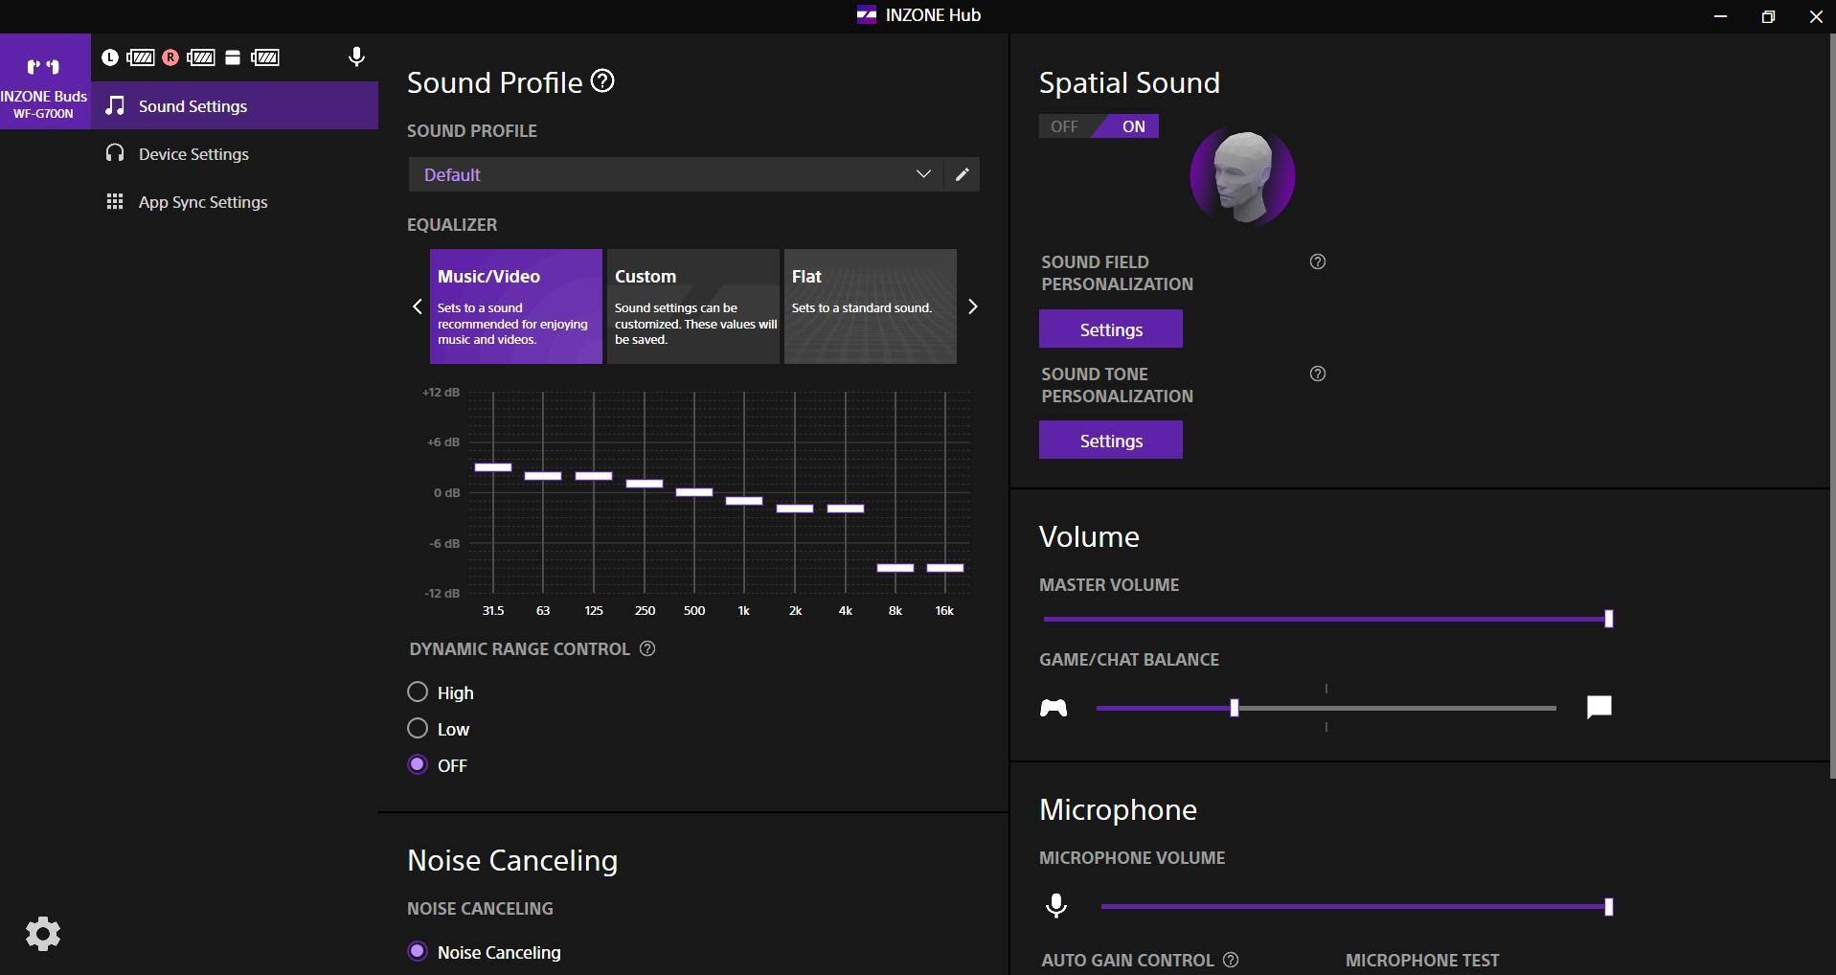Open Device Settings in the sidebar

coord(193,154)
